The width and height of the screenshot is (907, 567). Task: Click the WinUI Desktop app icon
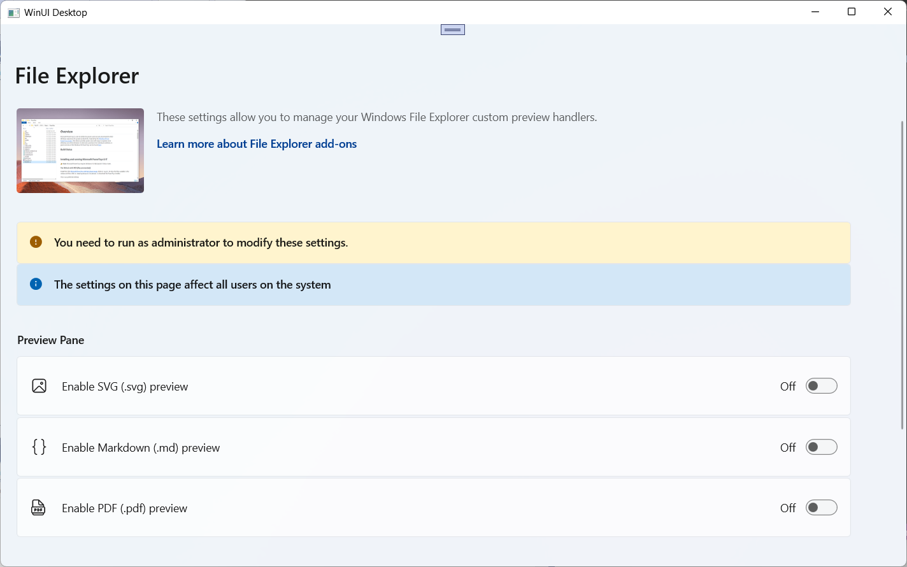[13, 13]
